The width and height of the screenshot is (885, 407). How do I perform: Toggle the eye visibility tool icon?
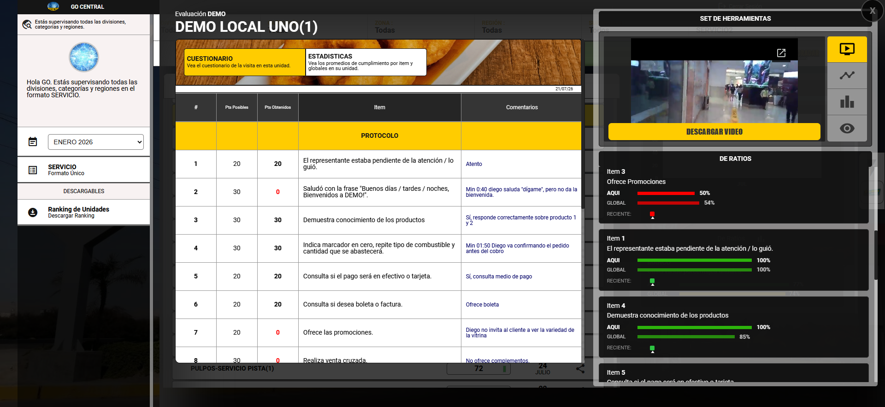pyautogui.click(x=847, y=128)
